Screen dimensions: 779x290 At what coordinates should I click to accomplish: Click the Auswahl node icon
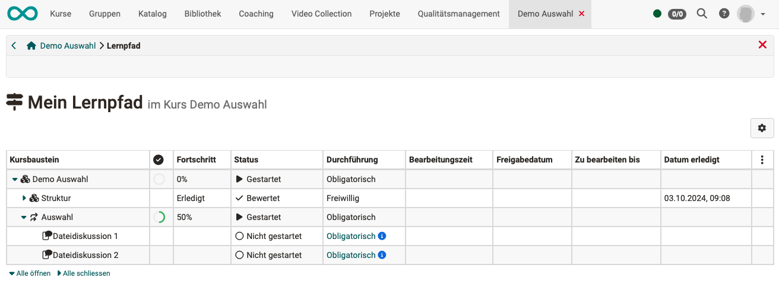(34, 217)
